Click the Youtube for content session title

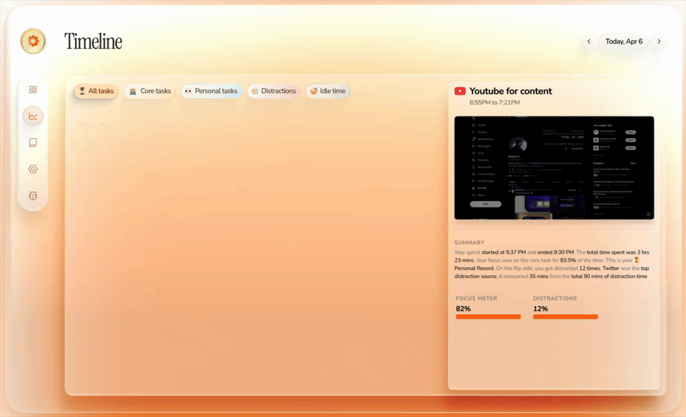(x=511, y=91)
